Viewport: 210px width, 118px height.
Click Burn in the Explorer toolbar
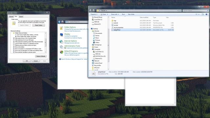tap(123, 14)
